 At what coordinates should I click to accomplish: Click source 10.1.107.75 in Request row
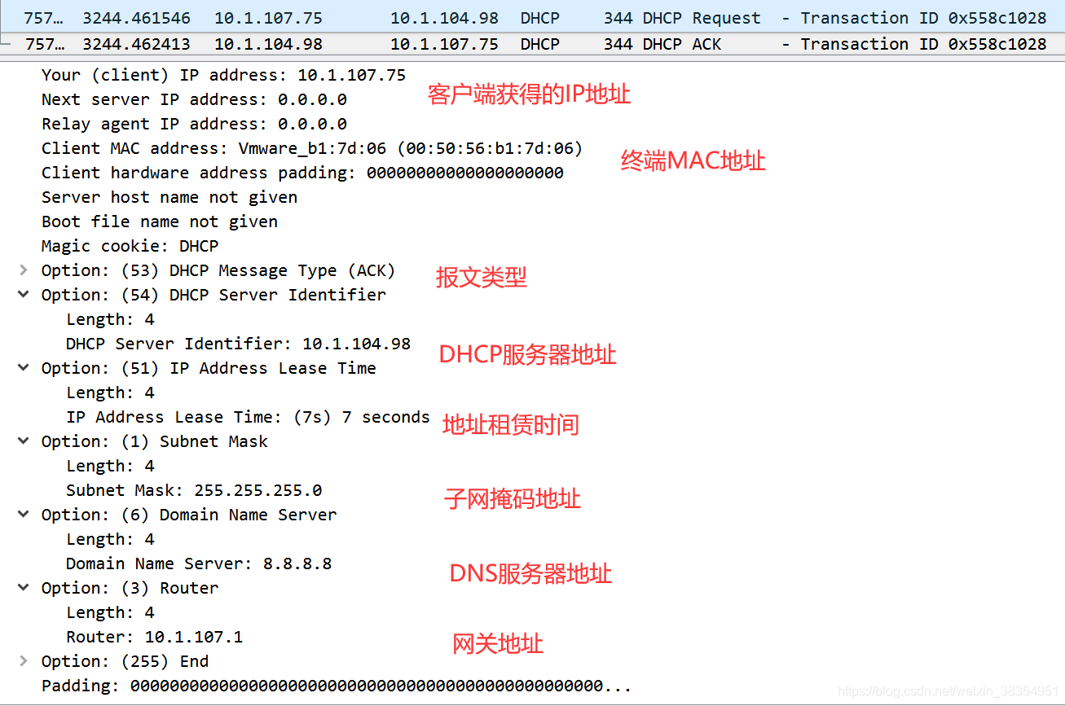point(268,18)
